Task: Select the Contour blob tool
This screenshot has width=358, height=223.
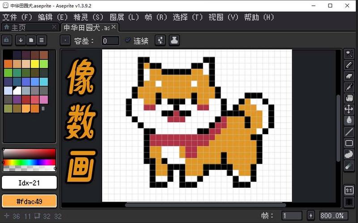Action: pos(349,154)
